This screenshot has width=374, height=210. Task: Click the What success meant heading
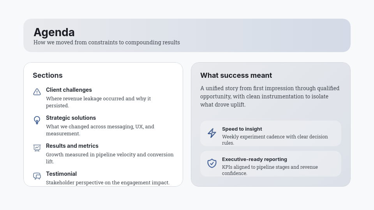pos(236,75)
